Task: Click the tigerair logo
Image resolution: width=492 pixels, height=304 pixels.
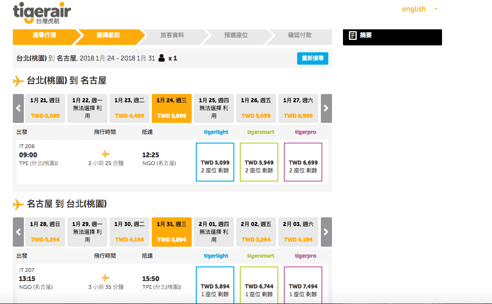Action: click(42, 13)
